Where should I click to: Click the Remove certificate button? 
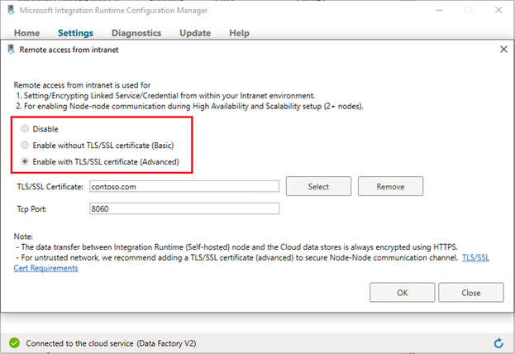coord(390,186)
